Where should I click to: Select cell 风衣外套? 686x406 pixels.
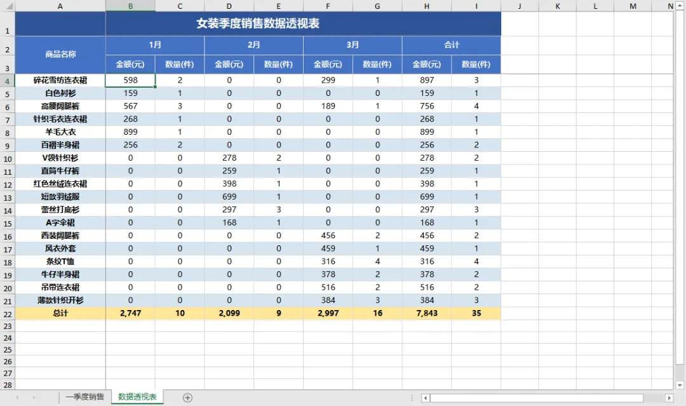[x=60, y=248]
